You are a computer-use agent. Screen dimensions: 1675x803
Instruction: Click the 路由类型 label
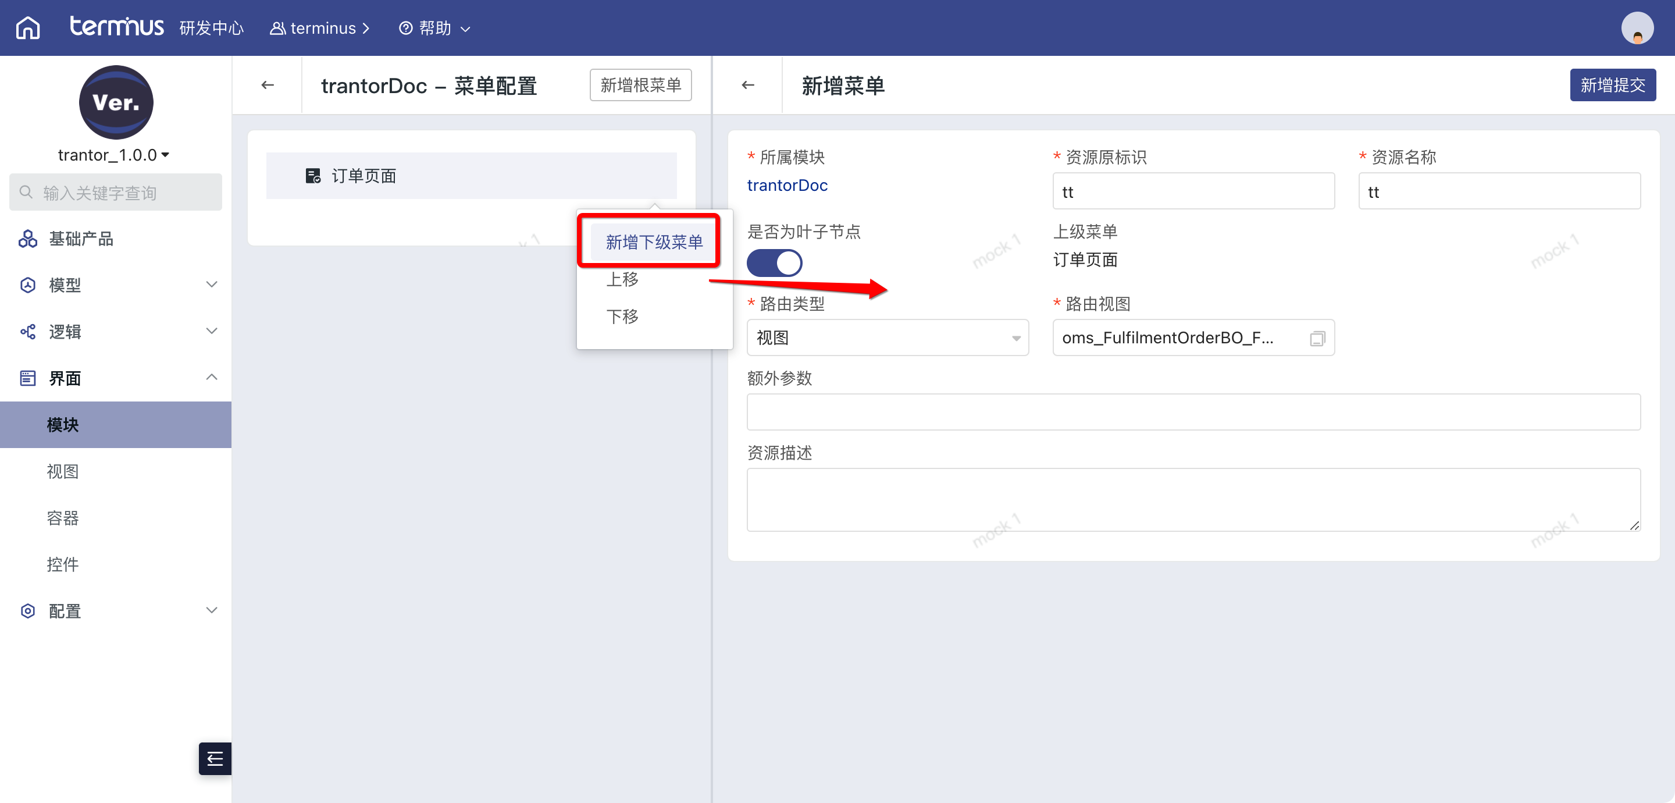pos(792,304)
